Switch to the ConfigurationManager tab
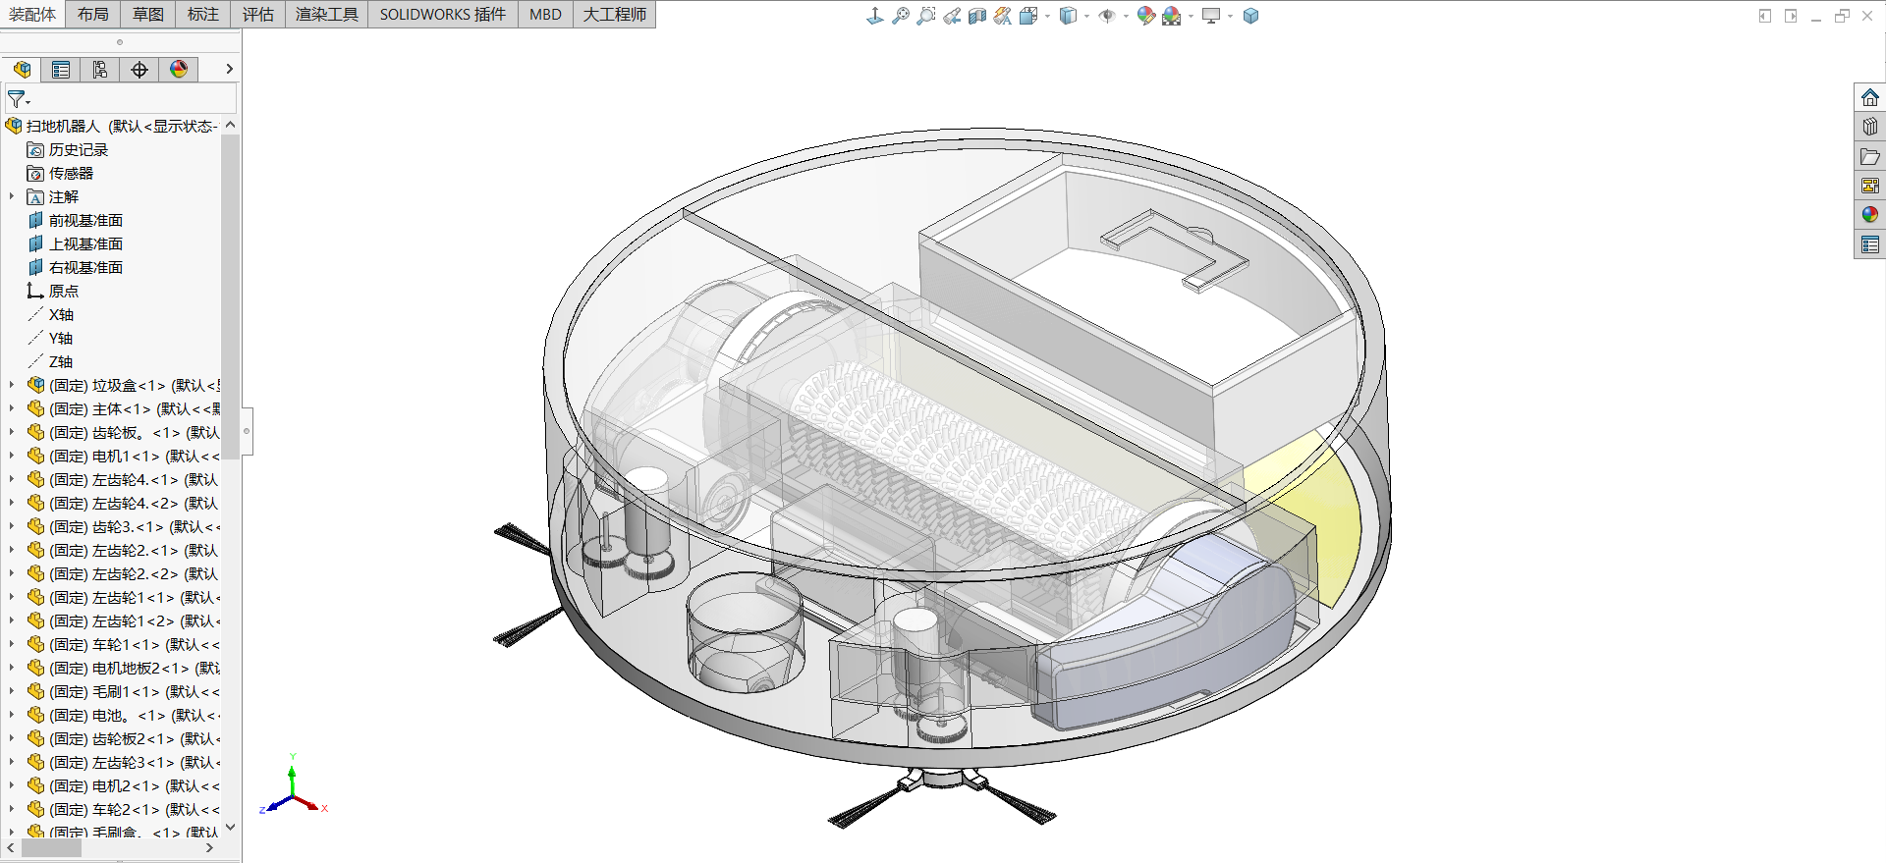The image size is (1886, 863). coord(100,69)
